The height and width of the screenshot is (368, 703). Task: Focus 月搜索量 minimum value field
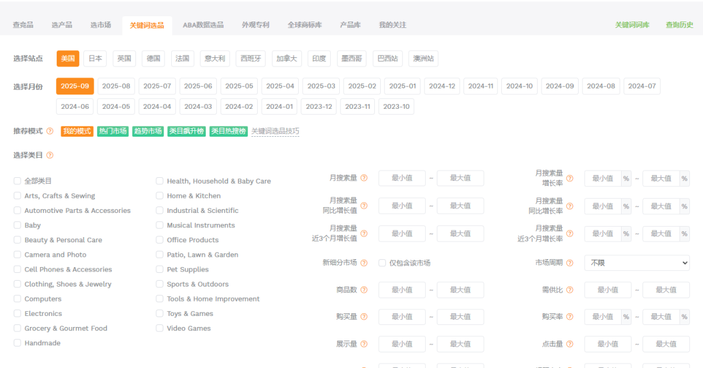402,178
